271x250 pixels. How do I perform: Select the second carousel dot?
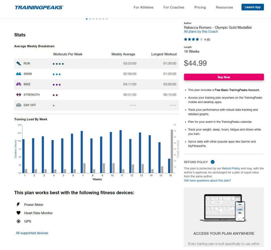90,19
